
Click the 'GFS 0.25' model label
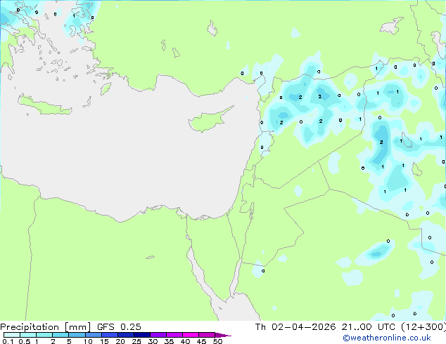tap(119, 327)
